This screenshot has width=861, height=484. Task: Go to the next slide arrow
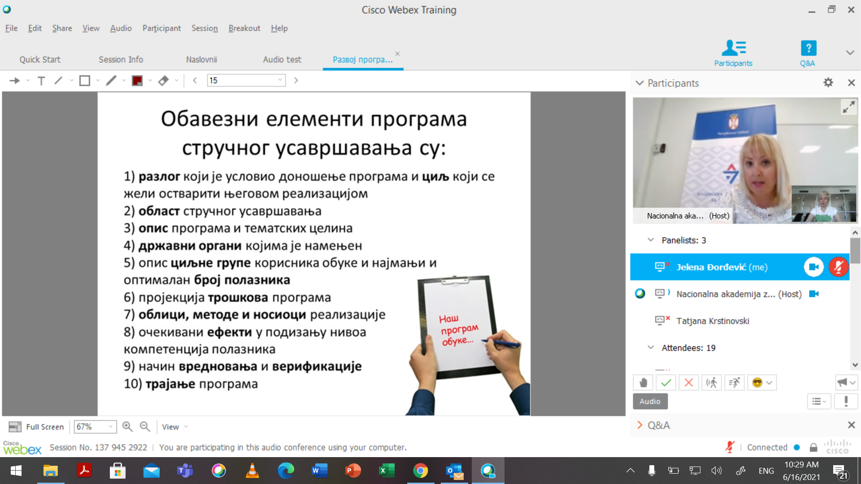point(296,81)
